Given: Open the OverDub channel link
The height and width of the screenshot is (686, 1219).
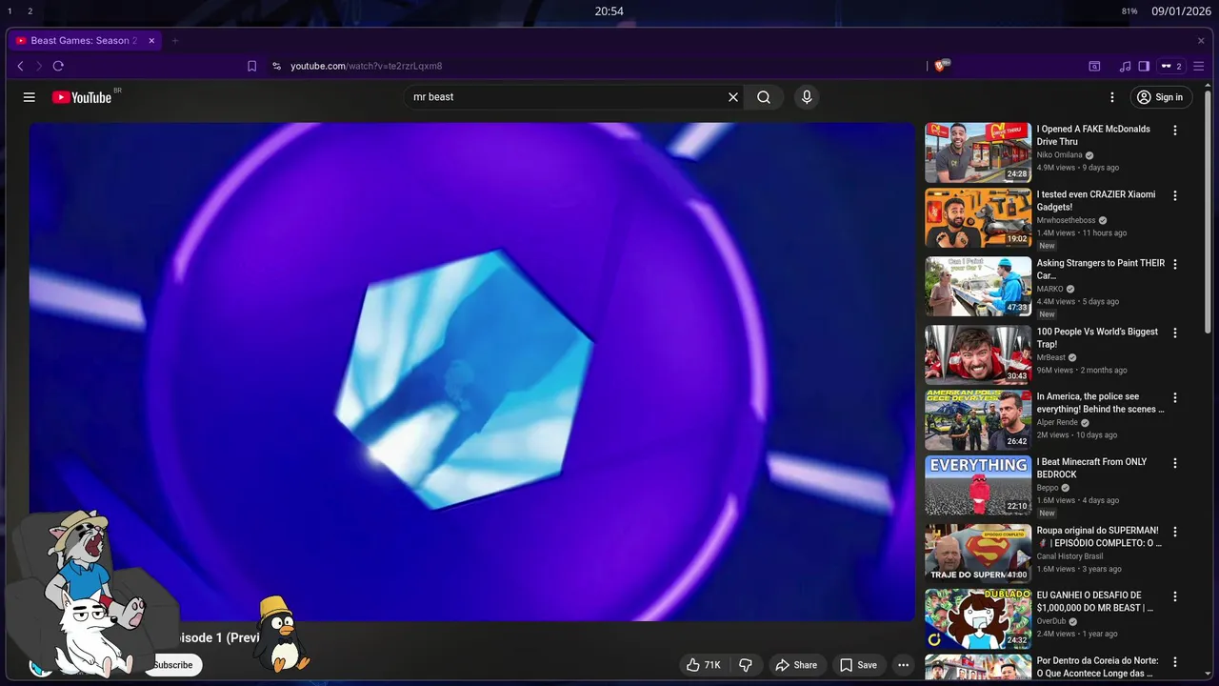Looking at the screenshot, I should click(x=1052, y=621).
